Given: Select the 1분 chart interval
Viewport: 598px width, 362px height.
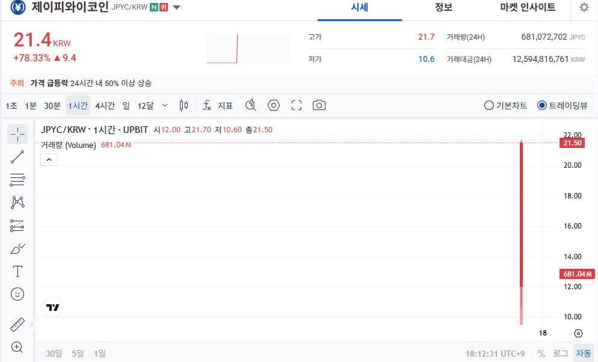Looking at the screenshot, I should [x=31, y=106].
